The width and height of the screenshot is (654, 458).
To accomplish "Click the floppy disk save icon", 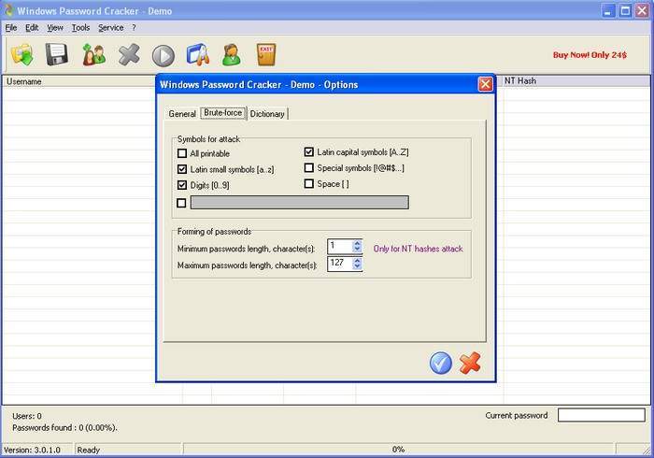I will click(x=57, y=55).
